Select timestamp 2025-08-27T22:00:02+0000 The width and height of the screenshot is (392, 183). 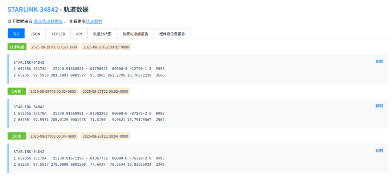[x=106, y=91]
